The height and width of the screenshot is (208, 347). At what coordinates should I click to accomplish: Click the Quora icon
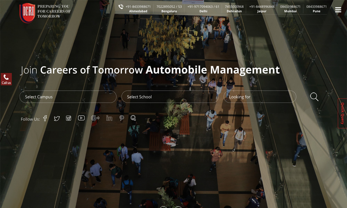coord(133,118)
